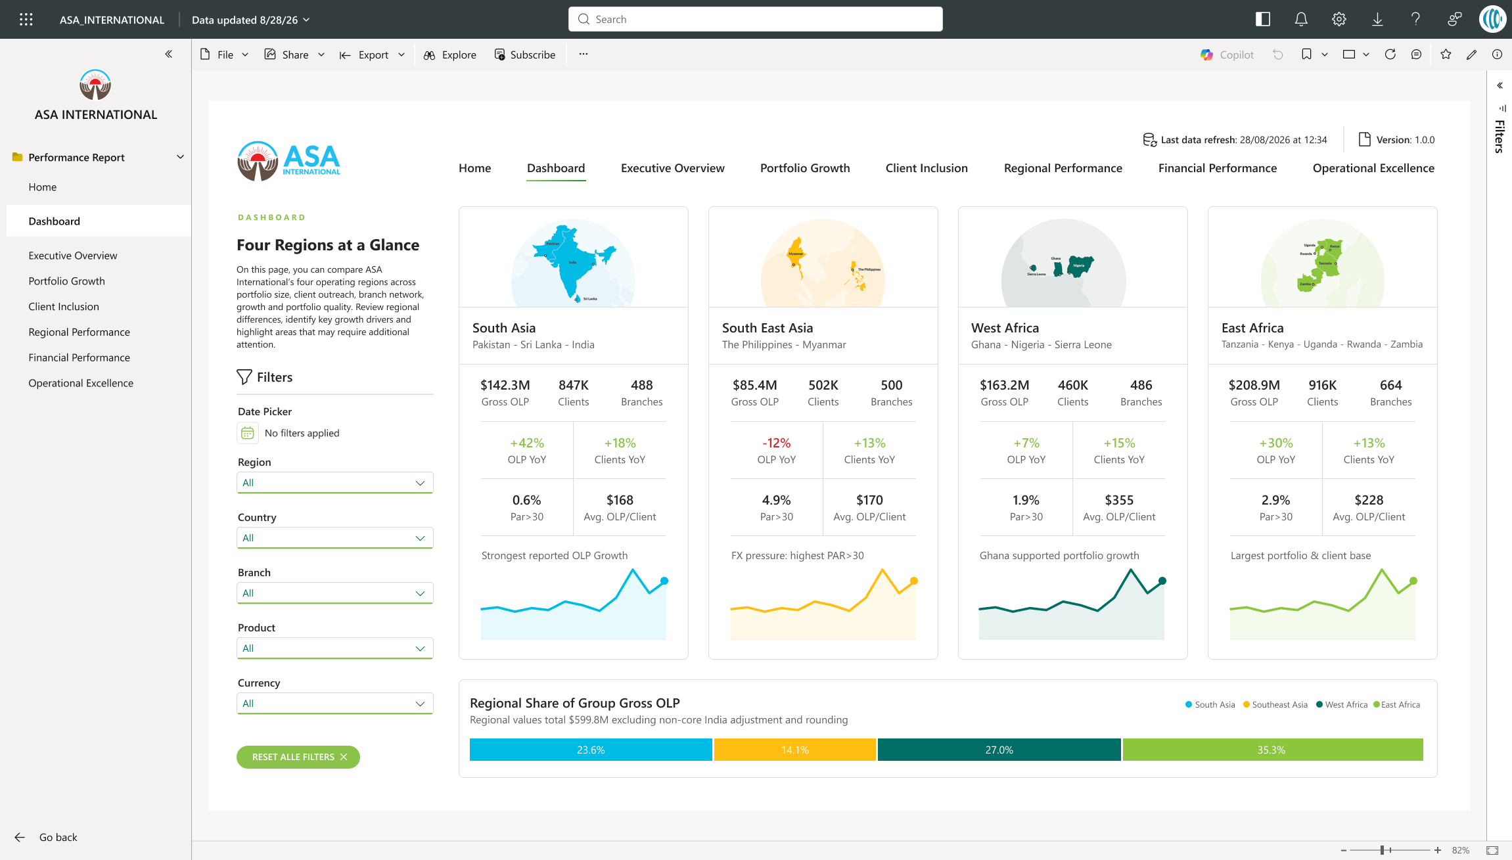
Task: Open the Region dropdown
Action: (x=334, y=483)
